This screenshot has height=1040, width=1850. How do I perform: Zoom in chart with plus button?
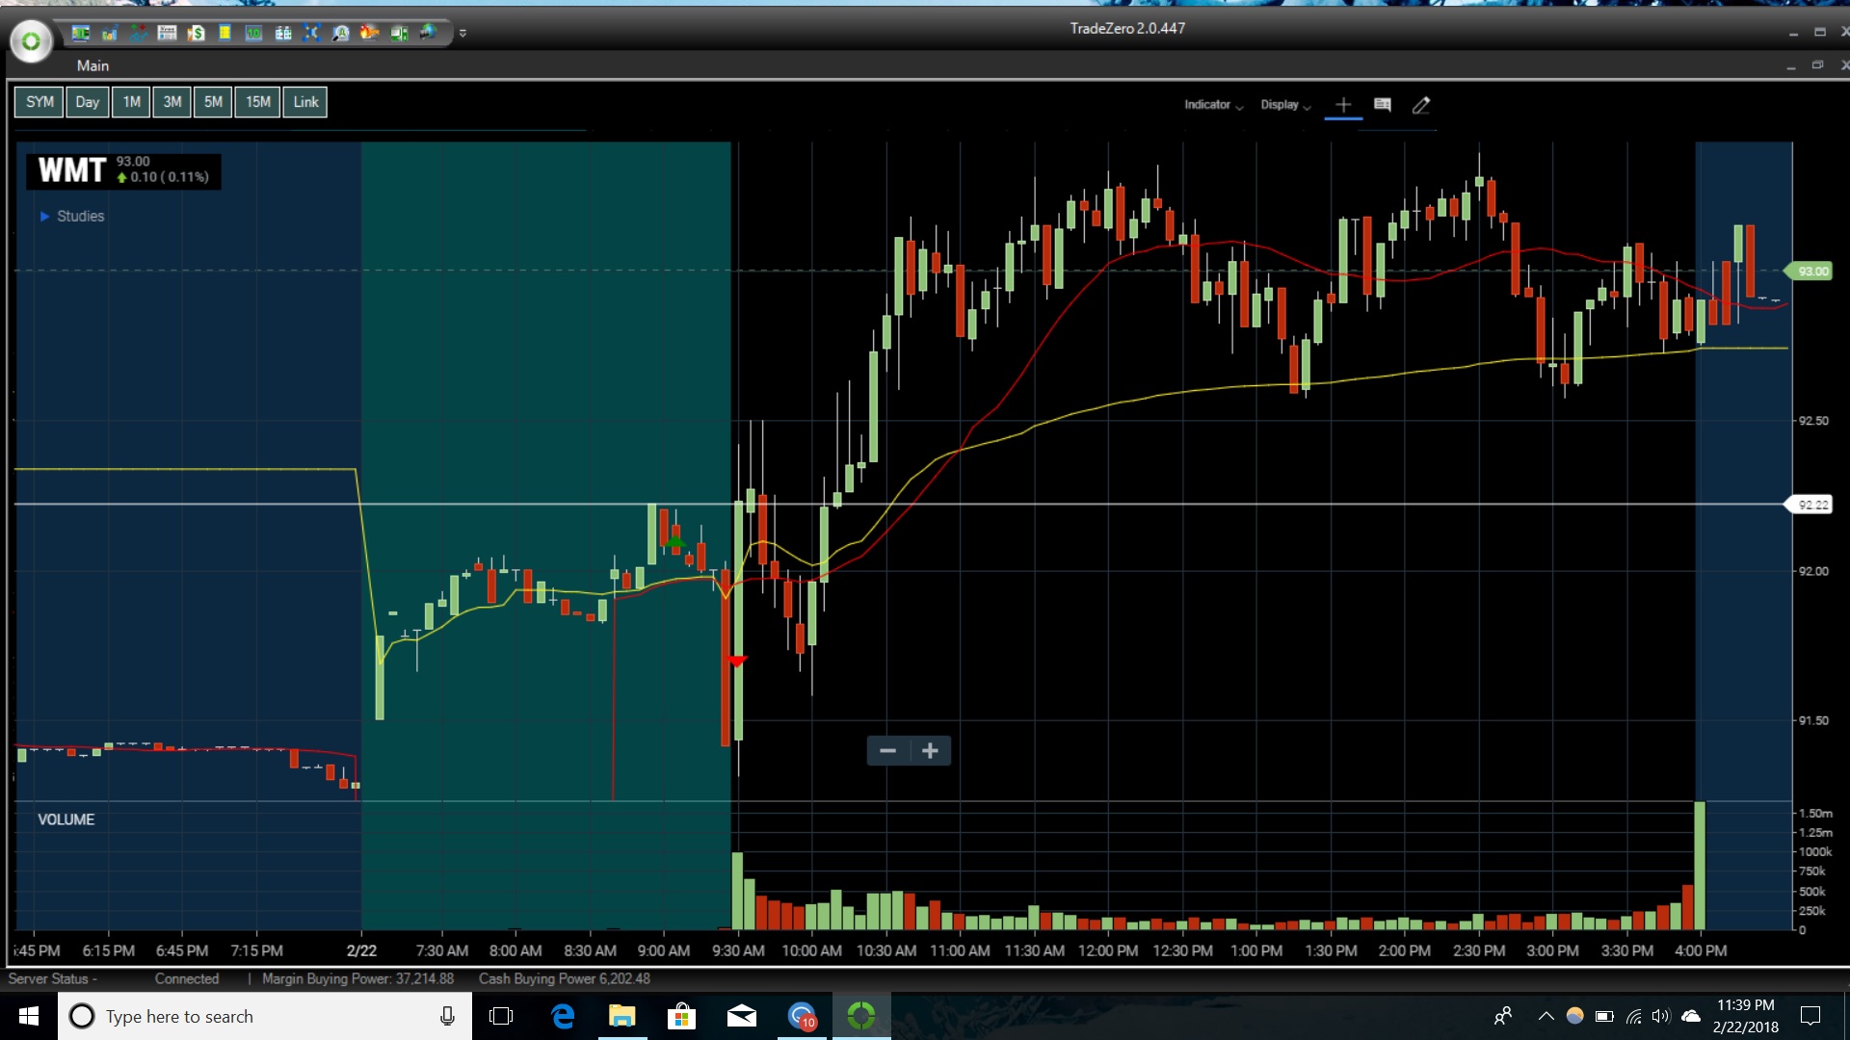coord(930,751)
